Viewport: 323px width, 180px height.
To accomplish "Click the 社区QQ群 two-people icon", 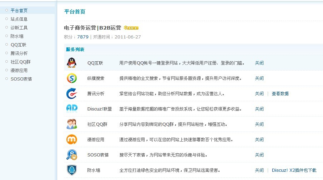I will click(x=72, y=124).
